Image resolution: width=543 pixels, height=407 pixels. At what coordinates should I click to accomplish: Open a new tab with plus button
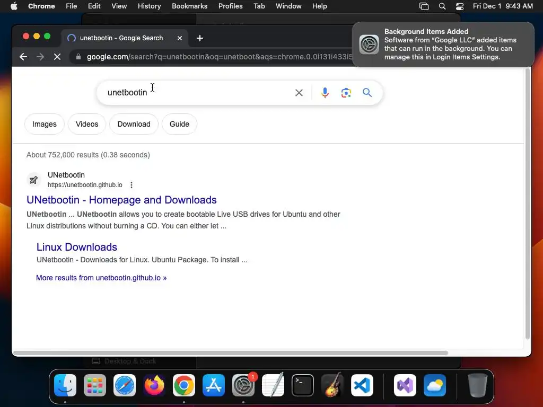(200, 38)
